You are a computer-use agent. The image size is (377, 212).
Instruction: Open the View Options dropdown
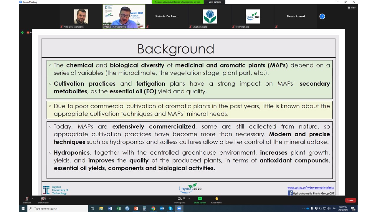216,2
